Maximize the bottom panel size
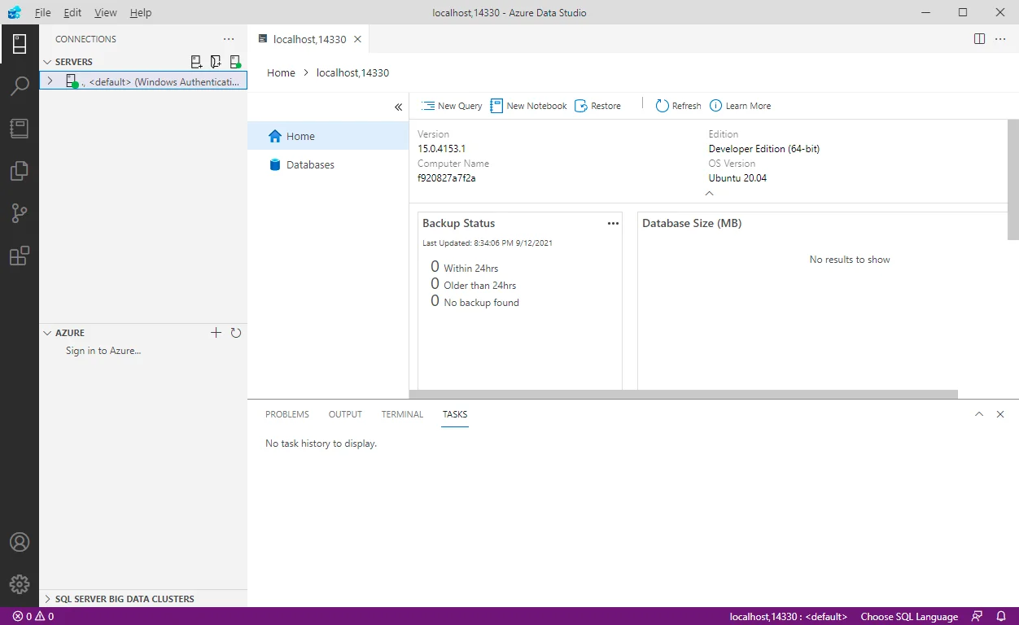 979,414
